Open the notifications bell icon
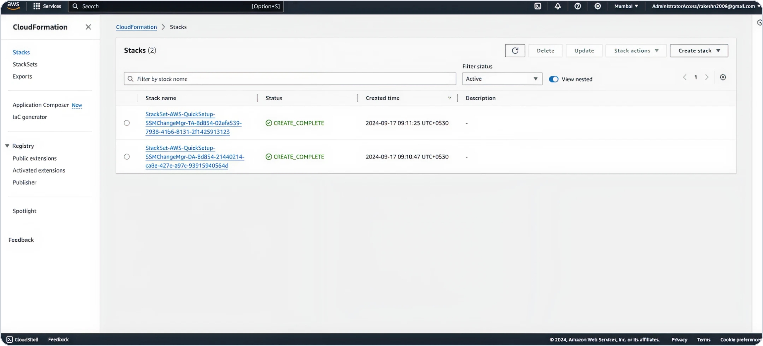Image resolution: width=763 pixels, height=346 pixels. click(x=558, y=6)
